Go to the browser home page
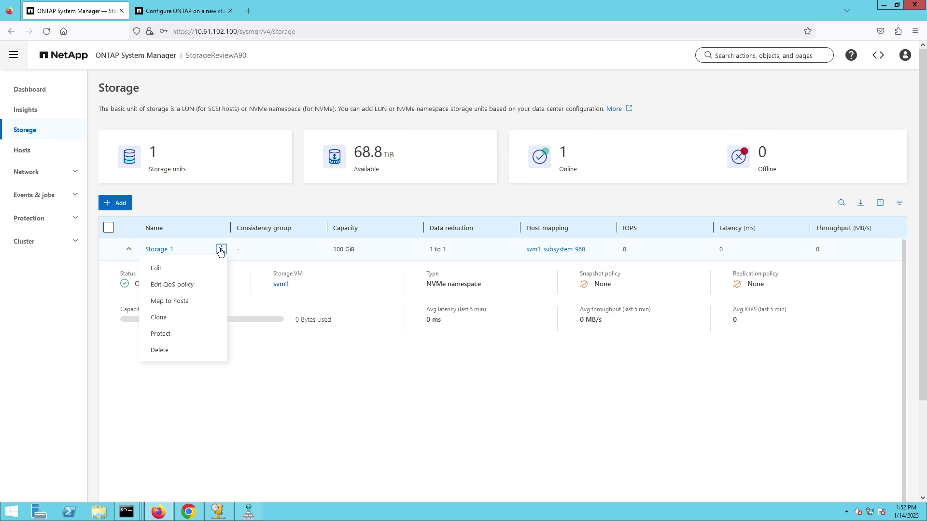Image resolution: width=927 pixels, height=521 pixels. 63,31
